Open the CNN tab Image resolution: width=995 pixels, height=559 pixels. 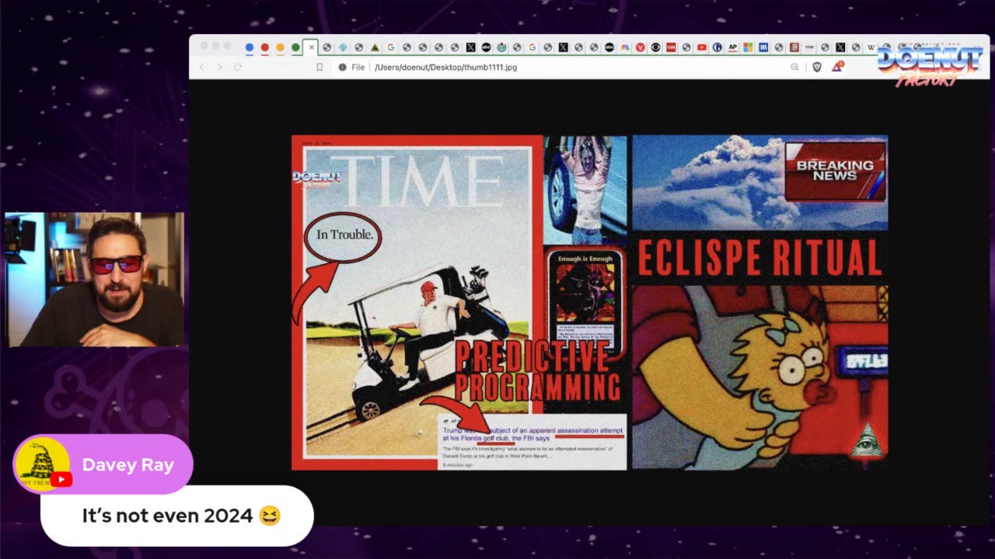click(x=671, y=47)
